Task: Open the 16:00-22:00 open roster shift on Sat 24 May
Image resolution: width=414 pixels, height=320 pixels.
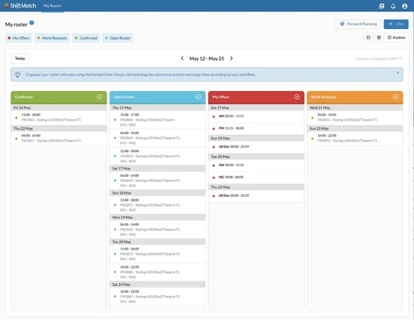Action: (157, 297)
